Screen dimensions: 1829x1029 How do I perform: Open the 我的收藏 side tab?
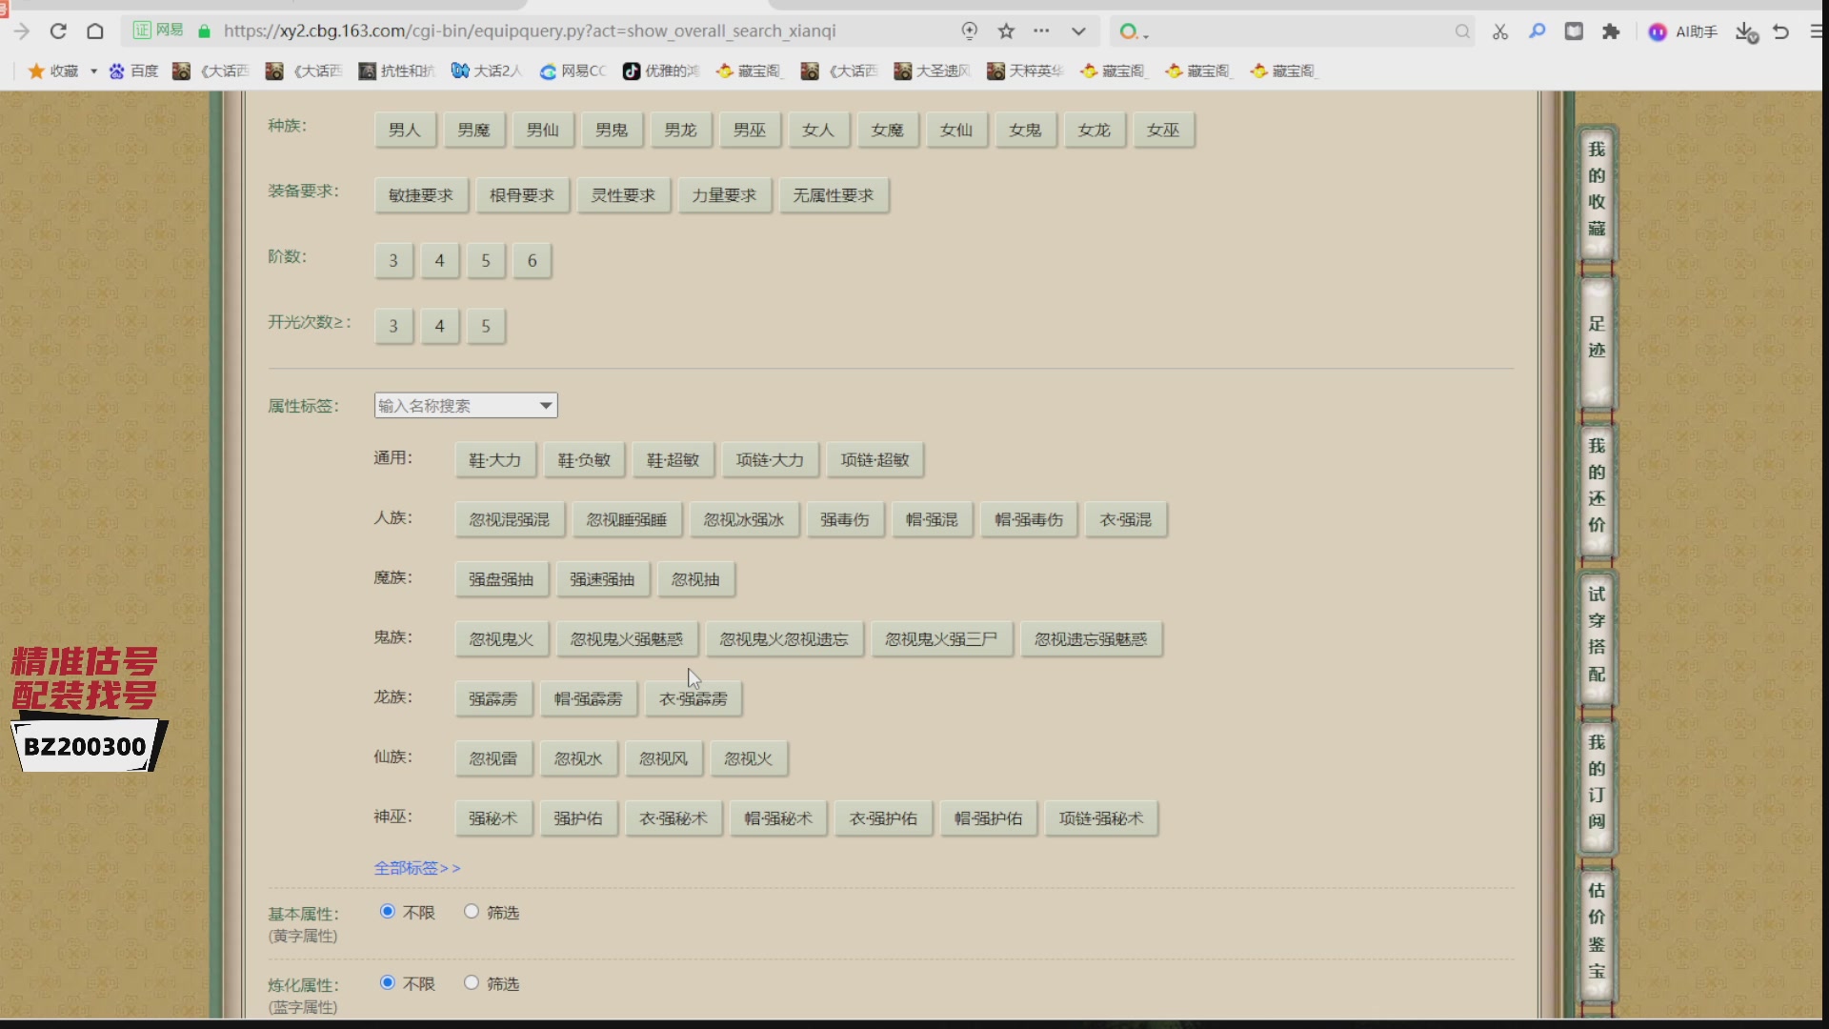1597,190
